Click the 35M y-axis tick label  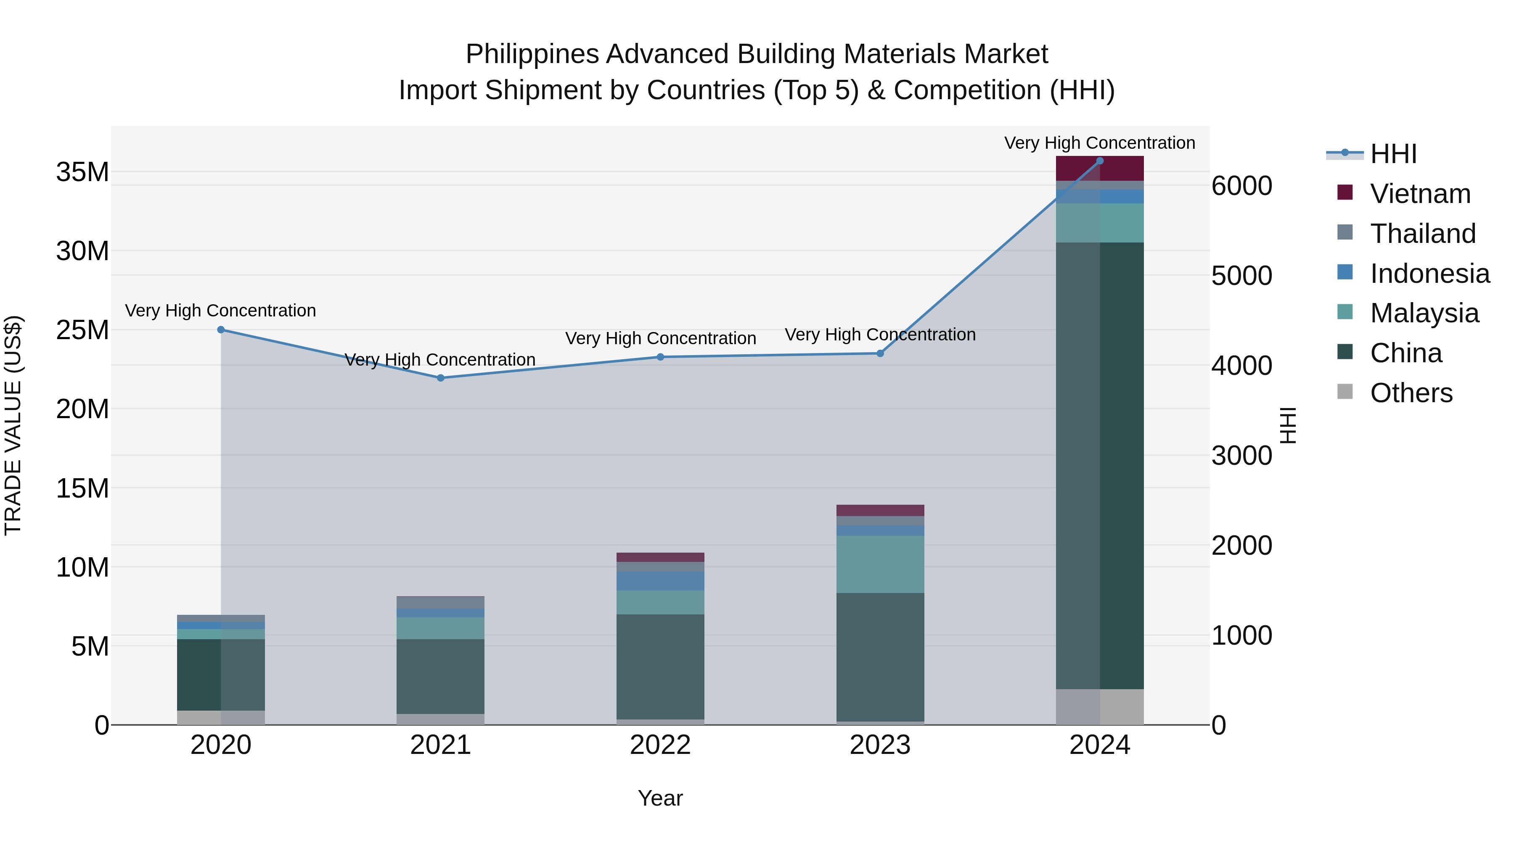point(82,172)
